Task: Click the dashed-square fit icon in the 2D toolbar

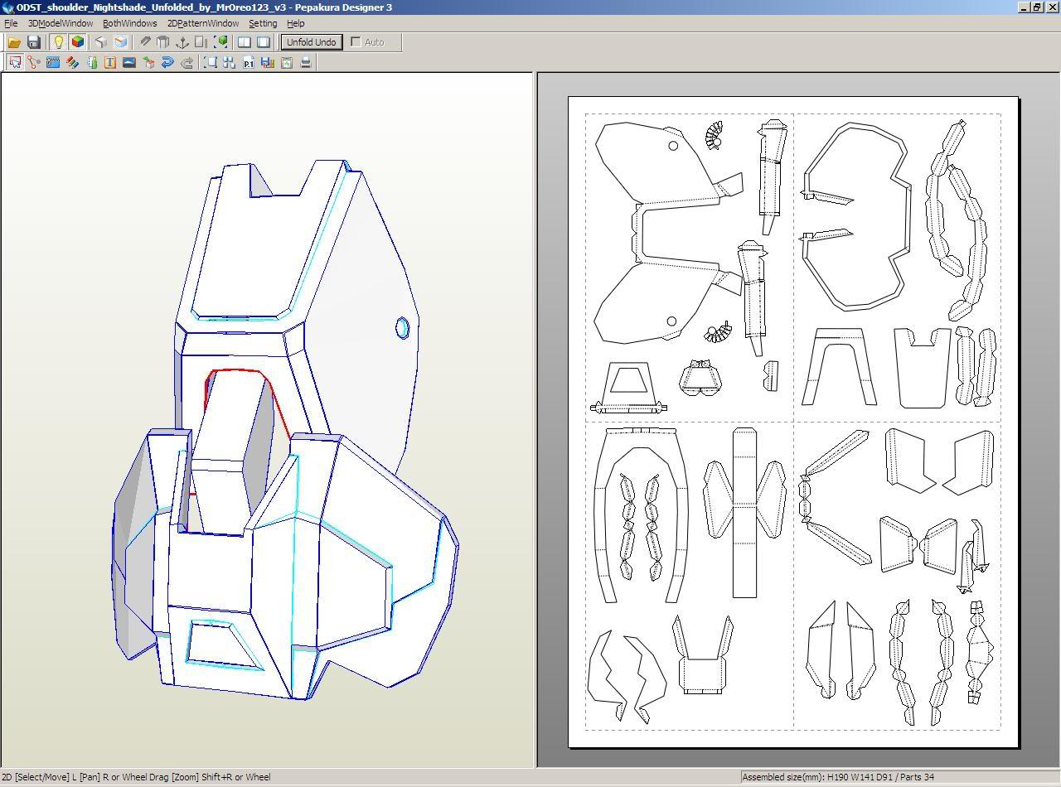Action: tap(211, 62)
